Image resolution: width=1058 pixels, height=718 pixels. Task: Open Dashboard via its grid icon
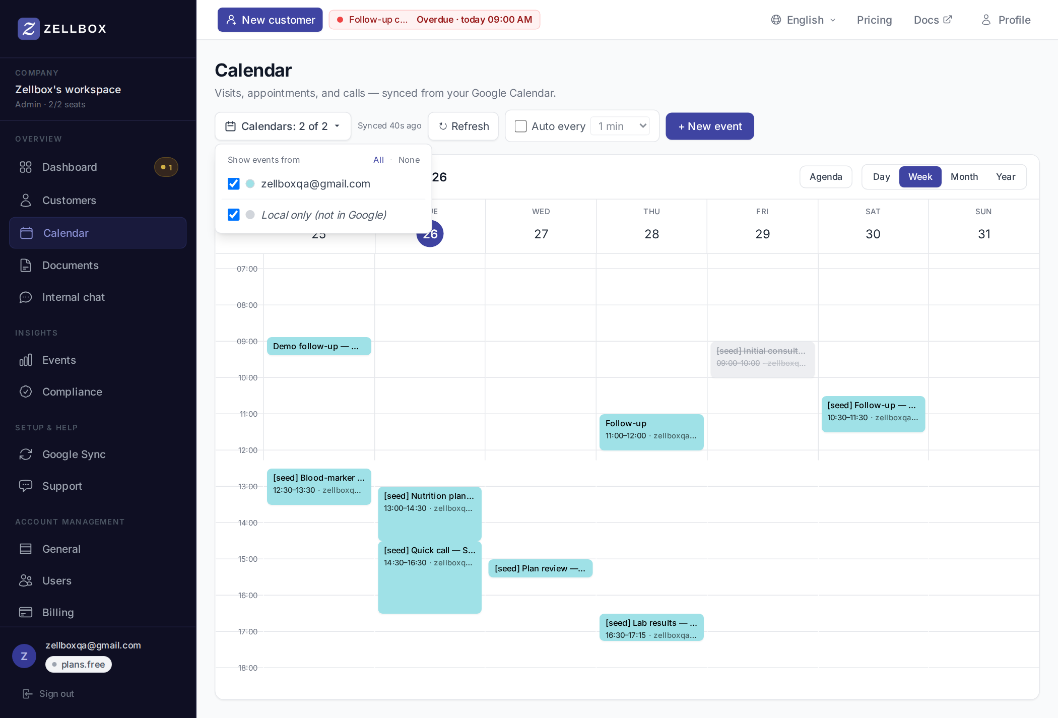click(26, 167)
